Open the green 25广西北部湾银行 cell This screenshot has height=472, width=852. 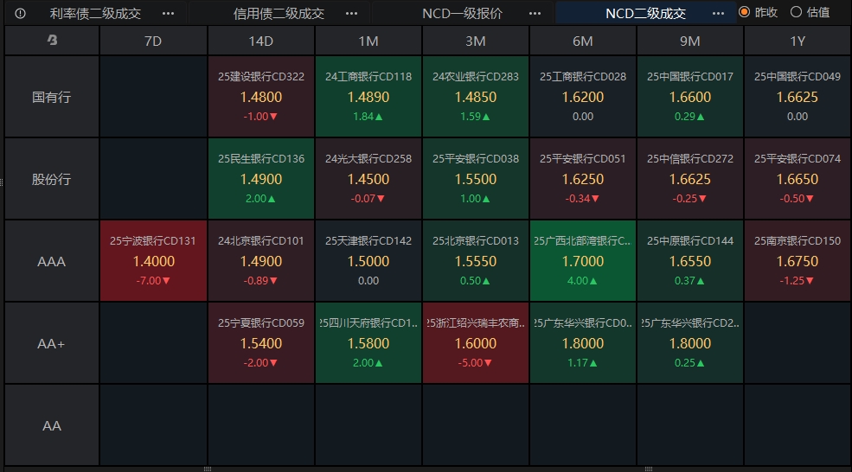[582, 261]
